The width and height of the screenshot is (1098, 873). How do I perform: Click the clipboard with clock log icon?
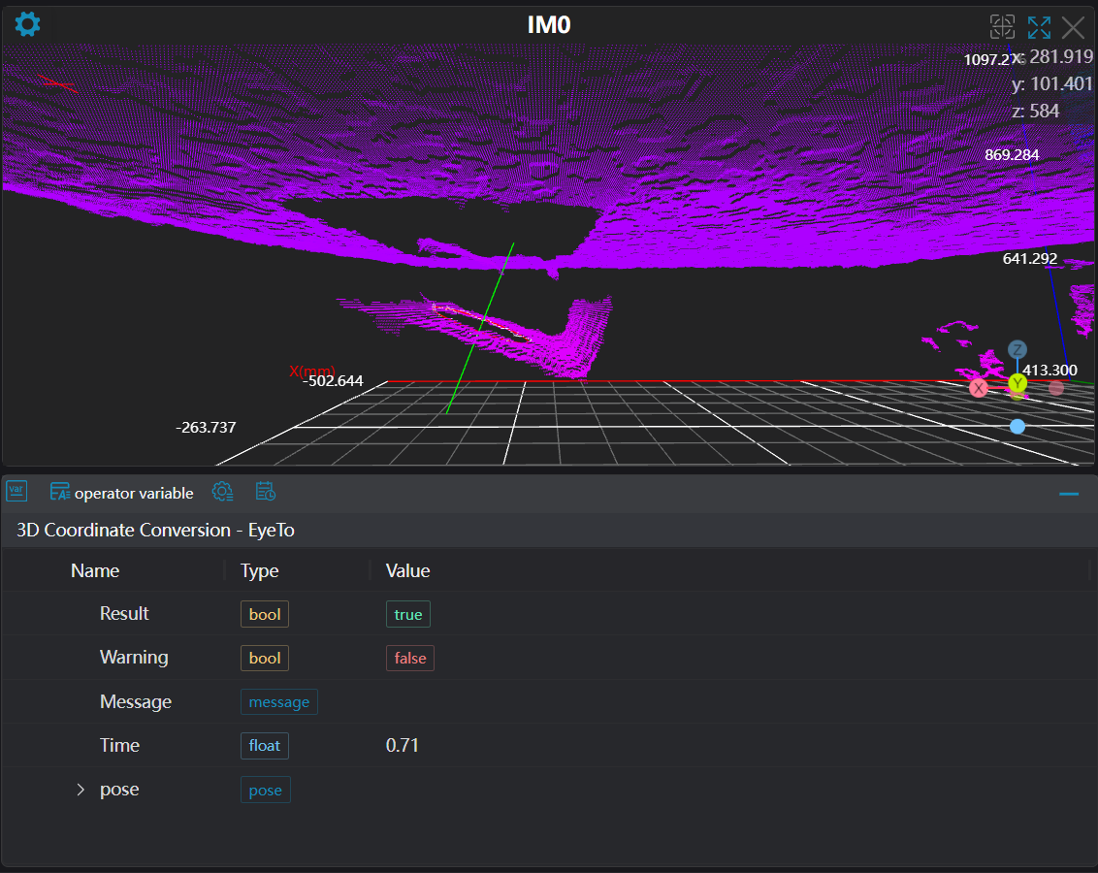tap(265, 492)
